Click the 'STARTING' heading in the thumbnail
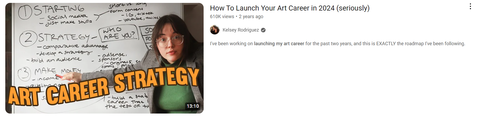The height and width of the screenshot is (118, 481). pos(59,10)
